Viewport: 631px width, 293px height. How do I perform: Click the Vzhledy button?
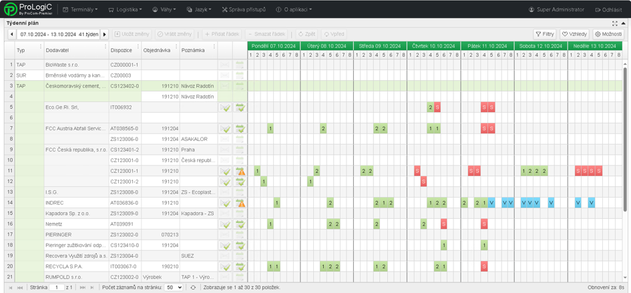(x=575, y=34)
